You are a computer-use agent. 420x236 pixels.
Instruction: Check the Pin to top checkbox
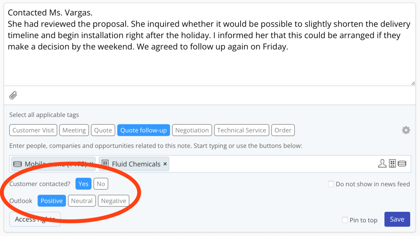tap(345, 220)
